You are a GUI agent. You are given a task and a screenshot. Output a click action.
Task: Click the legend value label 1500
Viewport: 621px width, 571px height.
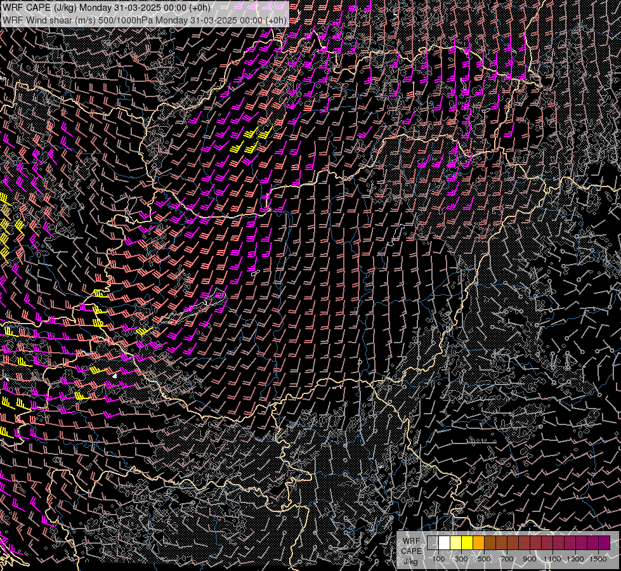click(x=598, y=559)
